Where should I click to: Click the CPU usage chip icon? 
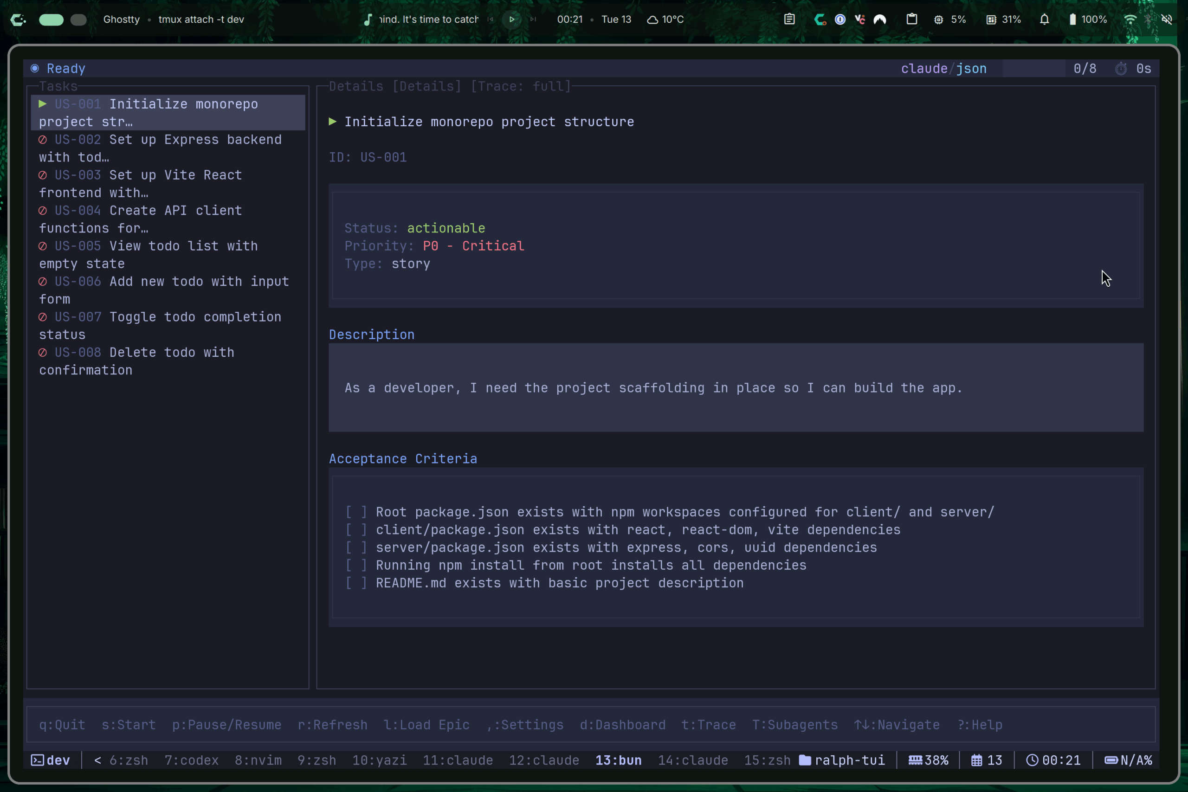pyautogui.click(x=938, y=19)
